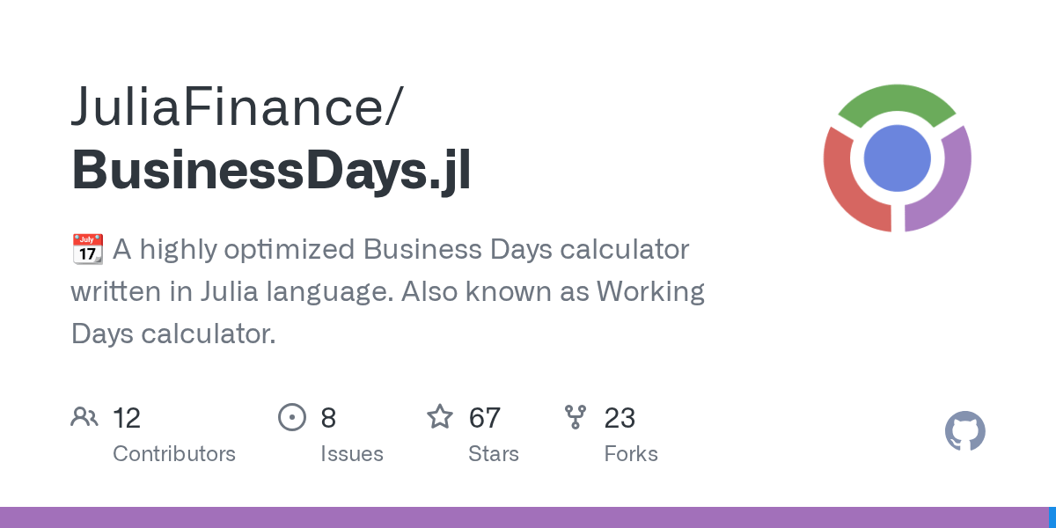Click the contributor count 12
This screenshot has height=528, width=1056.
pyautogui.click(x=127, y=417)
